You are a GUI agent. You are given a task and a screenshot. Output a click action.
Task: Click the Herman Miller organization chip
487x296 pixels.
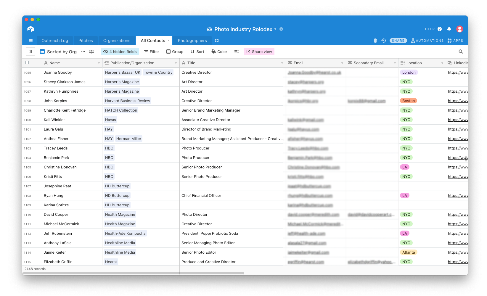[x=129, y=139]
